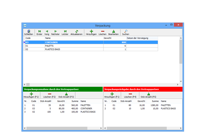Go to first record with Erster
Screen dimensions: 210x137
click(39, 31)
